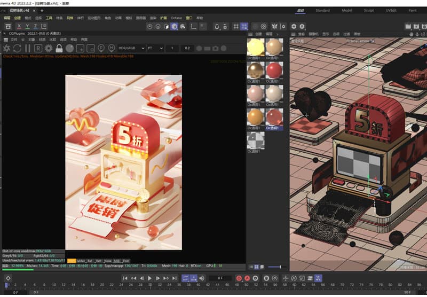
Task: Open Octane settings with the gear icon
Action: click(49, 49)
